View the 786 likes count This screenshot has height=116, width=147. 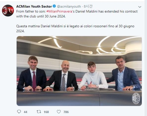[66, 112]
